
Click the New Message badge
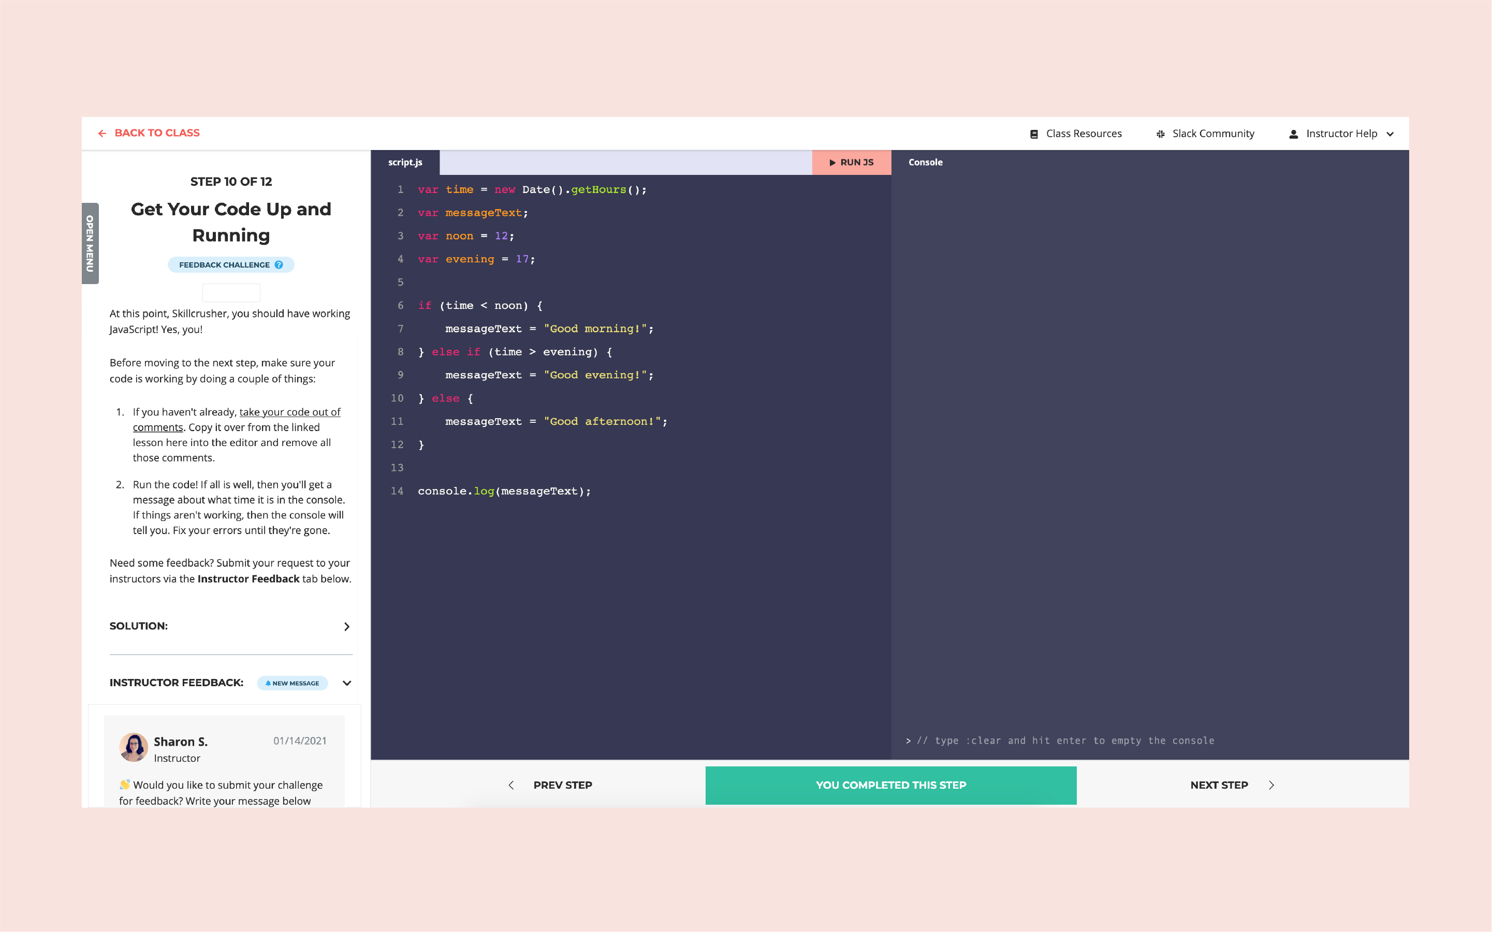(292, 683)
